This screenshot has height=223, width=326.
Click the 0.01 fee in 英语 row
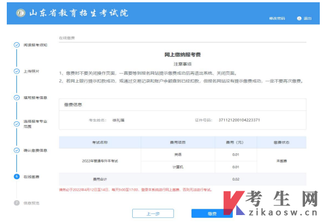coord(236,155)
